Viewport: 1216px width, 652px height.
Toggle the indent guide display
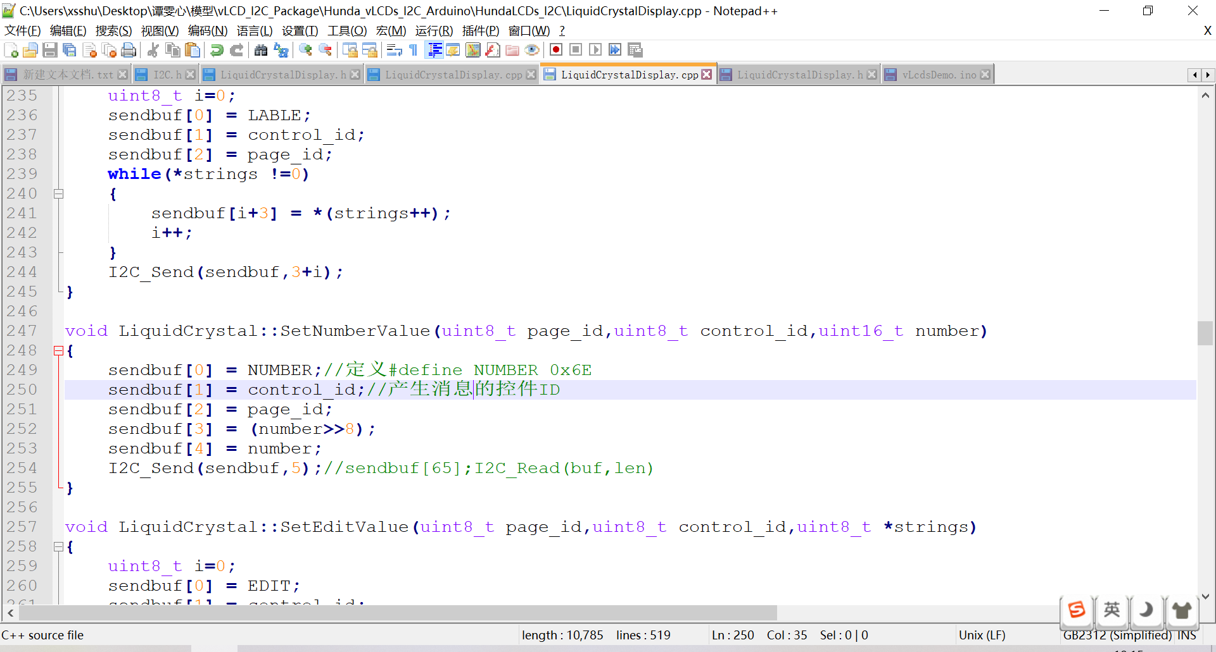(x=434, y=50)
